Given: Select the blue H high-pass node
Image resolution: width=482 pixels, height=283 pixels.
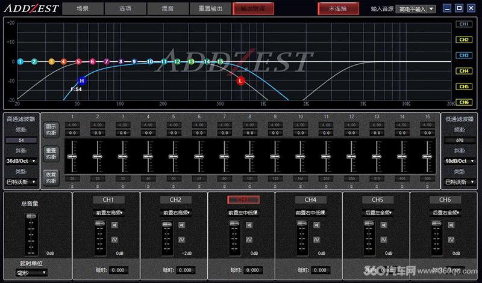Looking at the screenshot, I should click(x=81, y=81).
